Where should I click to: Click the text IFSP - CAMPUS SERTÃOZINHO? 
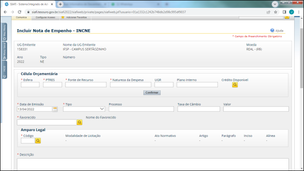coord(84,49)
